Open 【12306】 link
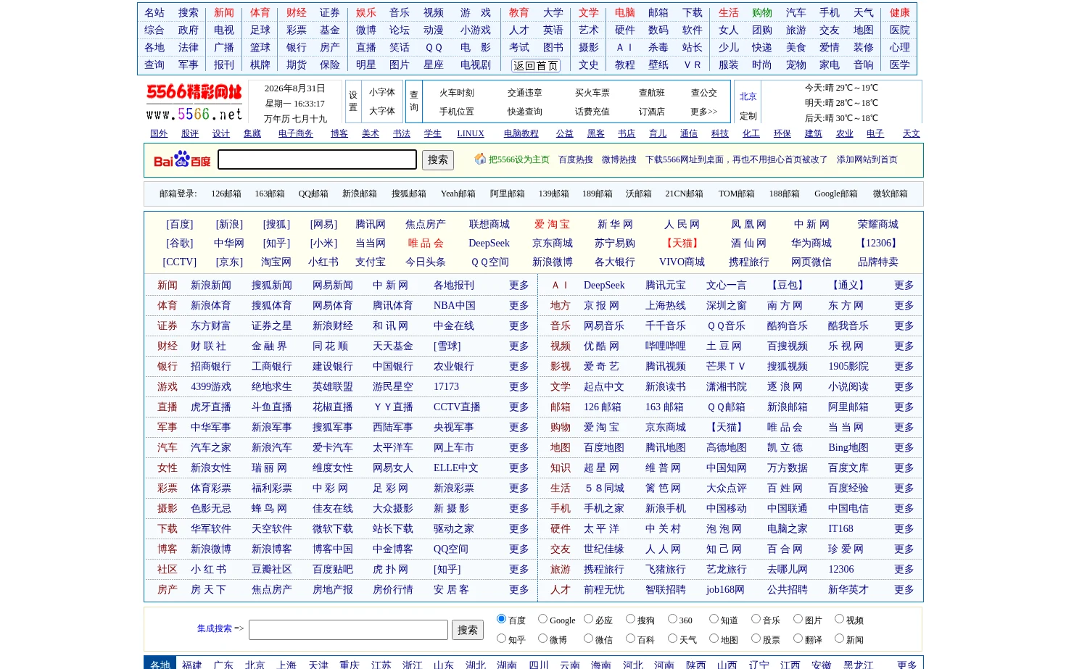1066x669 pixels. click(878, 244)
